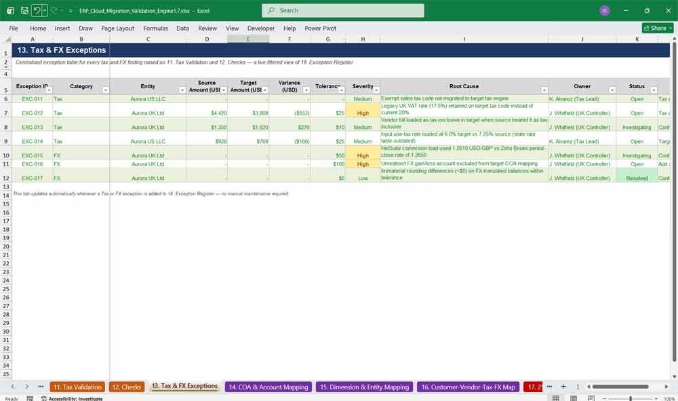Click the Undo icon
The width and height of the screenshot is (678, 401).
pyautogui.click(x=37, y=10)
